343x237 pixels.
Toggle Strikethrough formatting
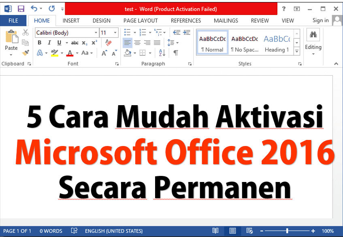coord(75,43)
